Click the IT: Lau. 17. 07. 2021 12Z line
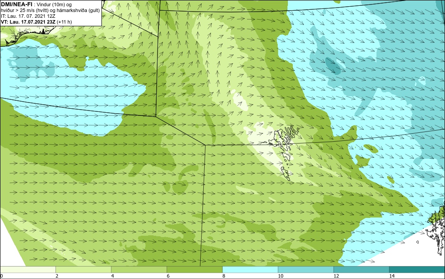 [28, 16]
